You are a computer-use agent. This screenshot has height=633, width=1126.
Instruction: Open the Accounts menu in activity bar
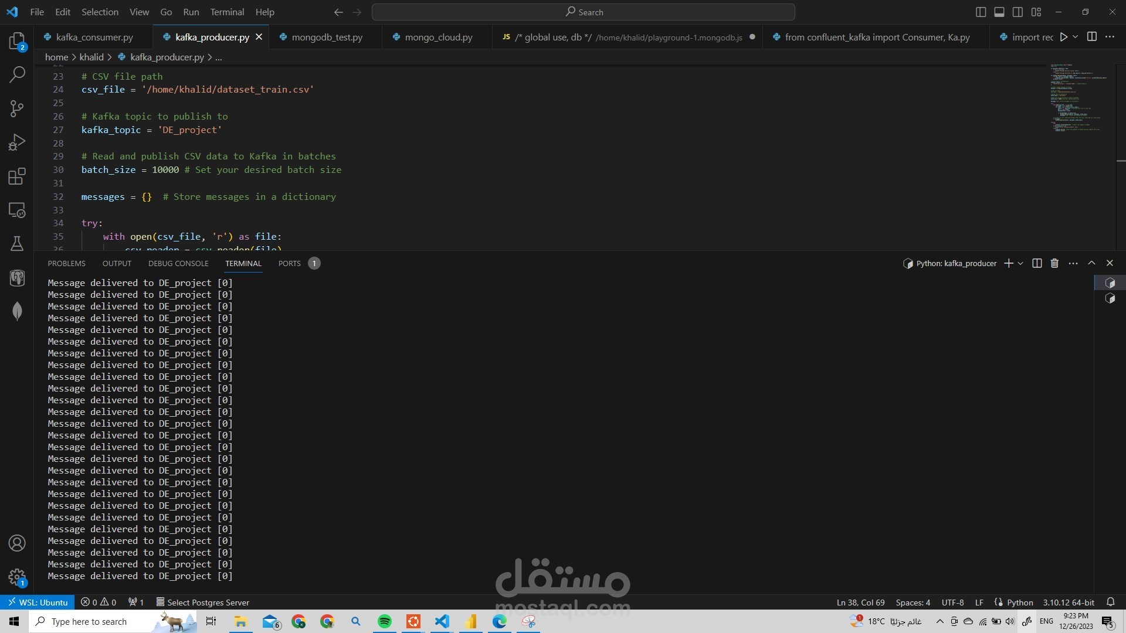pos(17,543)
